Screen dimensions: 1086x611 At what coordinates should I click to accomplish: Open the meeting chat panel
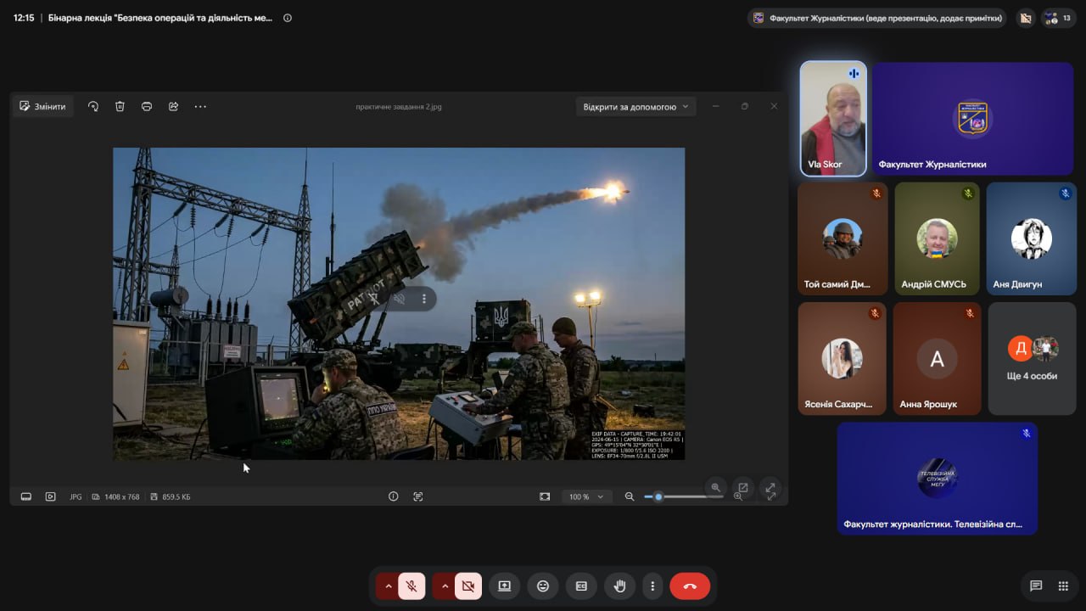(1036, 586)
